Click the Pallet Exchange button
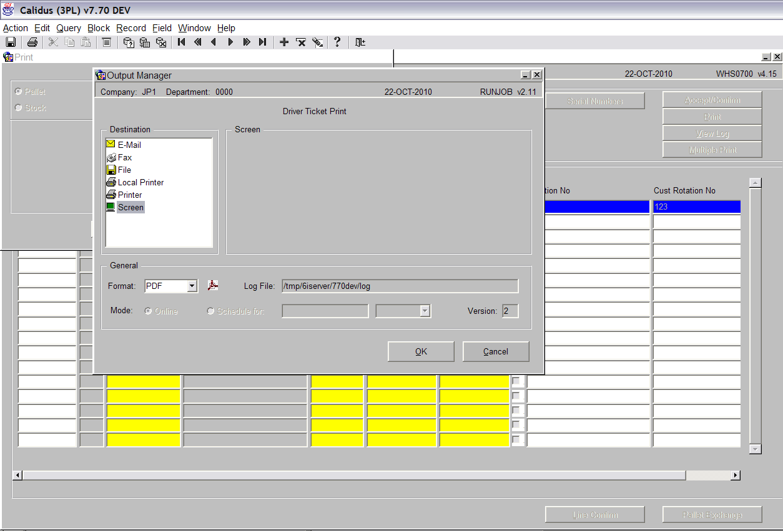This screenshot has height=531, width=783. [712, 515]
